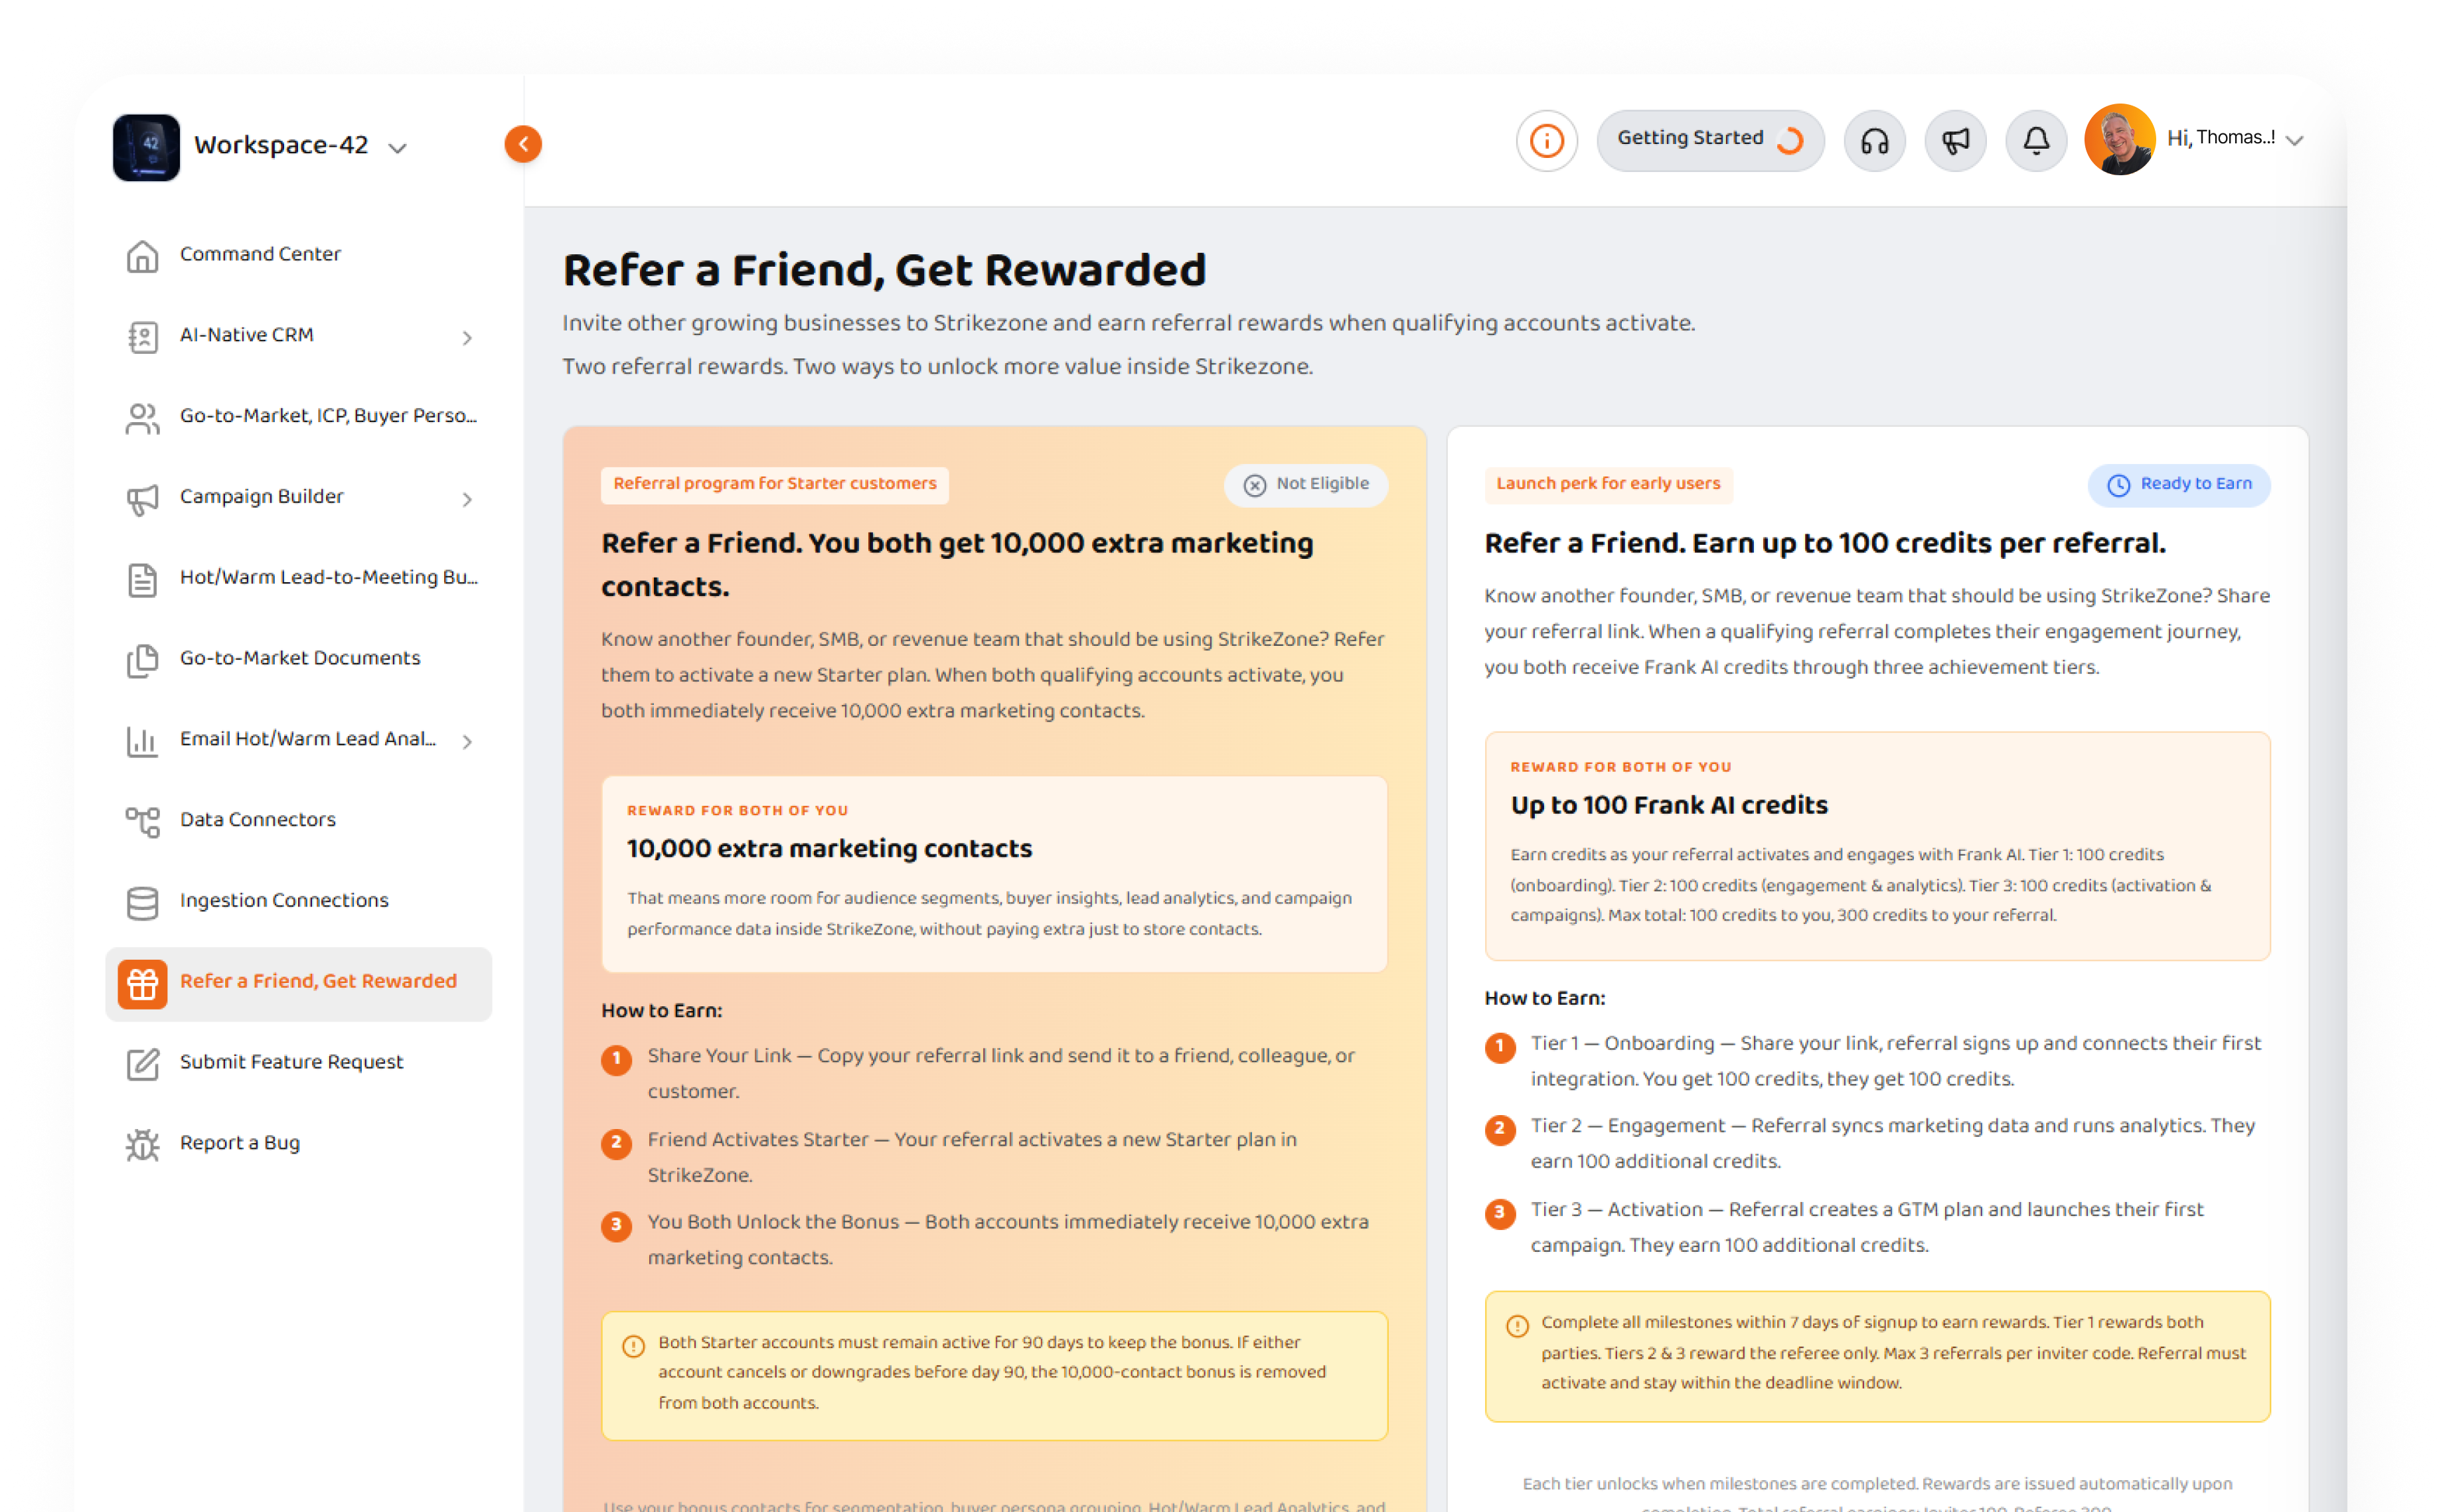Screen dimensions: 2443x1512
Task: Open announcements via the megaphone icon
Action: (x=1955, y=141)
